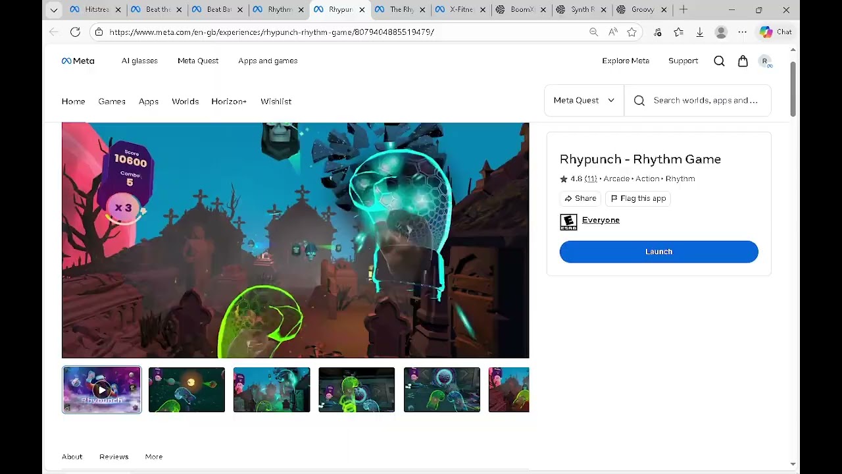Click the ESRB Everyone rating badge

568,222
